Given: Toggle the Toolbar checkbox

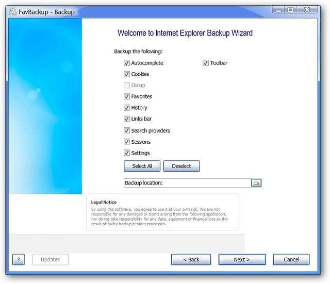Looking at the screenshot, I should click(206, 63).
